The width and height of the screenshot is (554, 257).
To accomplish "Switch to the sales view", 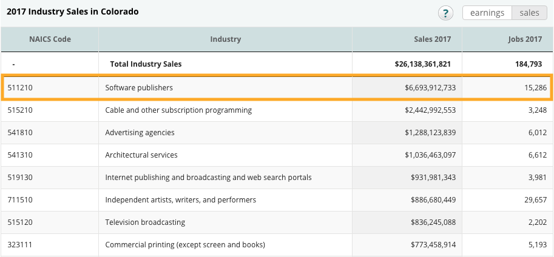I will [529, 13].
